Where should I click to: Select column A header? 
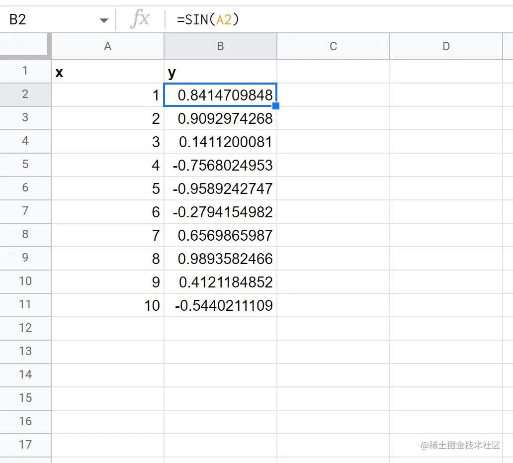pyautogui.click(x=108, y=46)
